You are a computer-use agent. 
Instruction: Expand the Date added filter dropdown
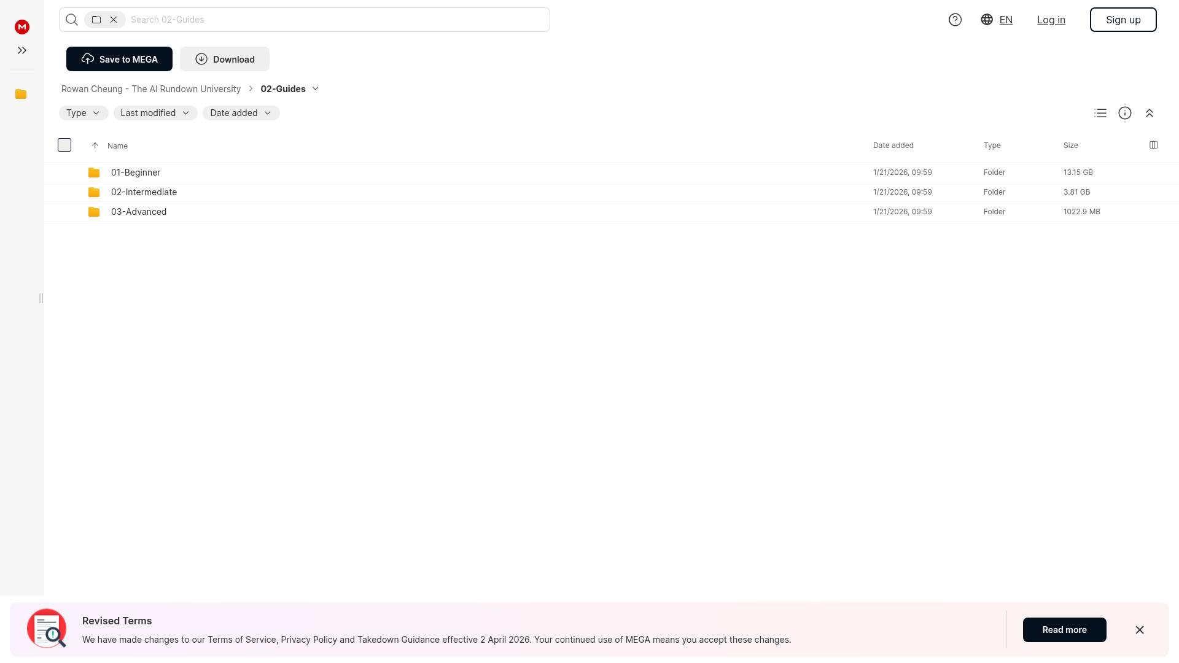[x=241, y=113]
